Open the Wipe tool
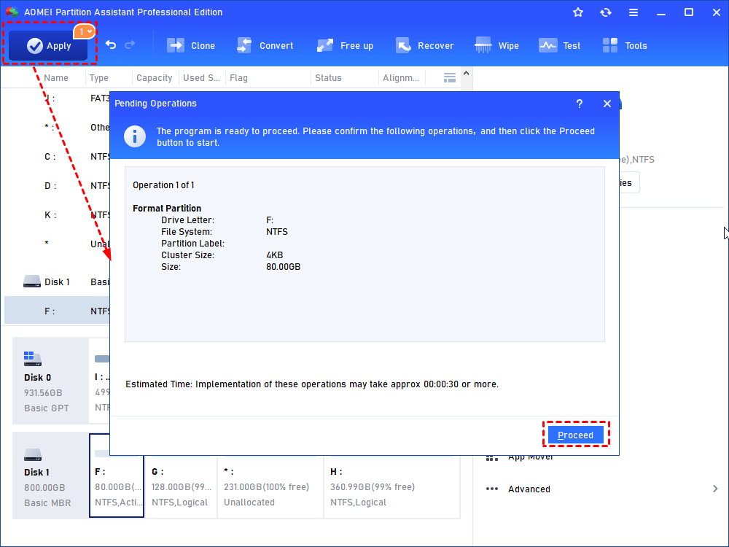Viewport: 729px width, 547px height. point(496,45)
